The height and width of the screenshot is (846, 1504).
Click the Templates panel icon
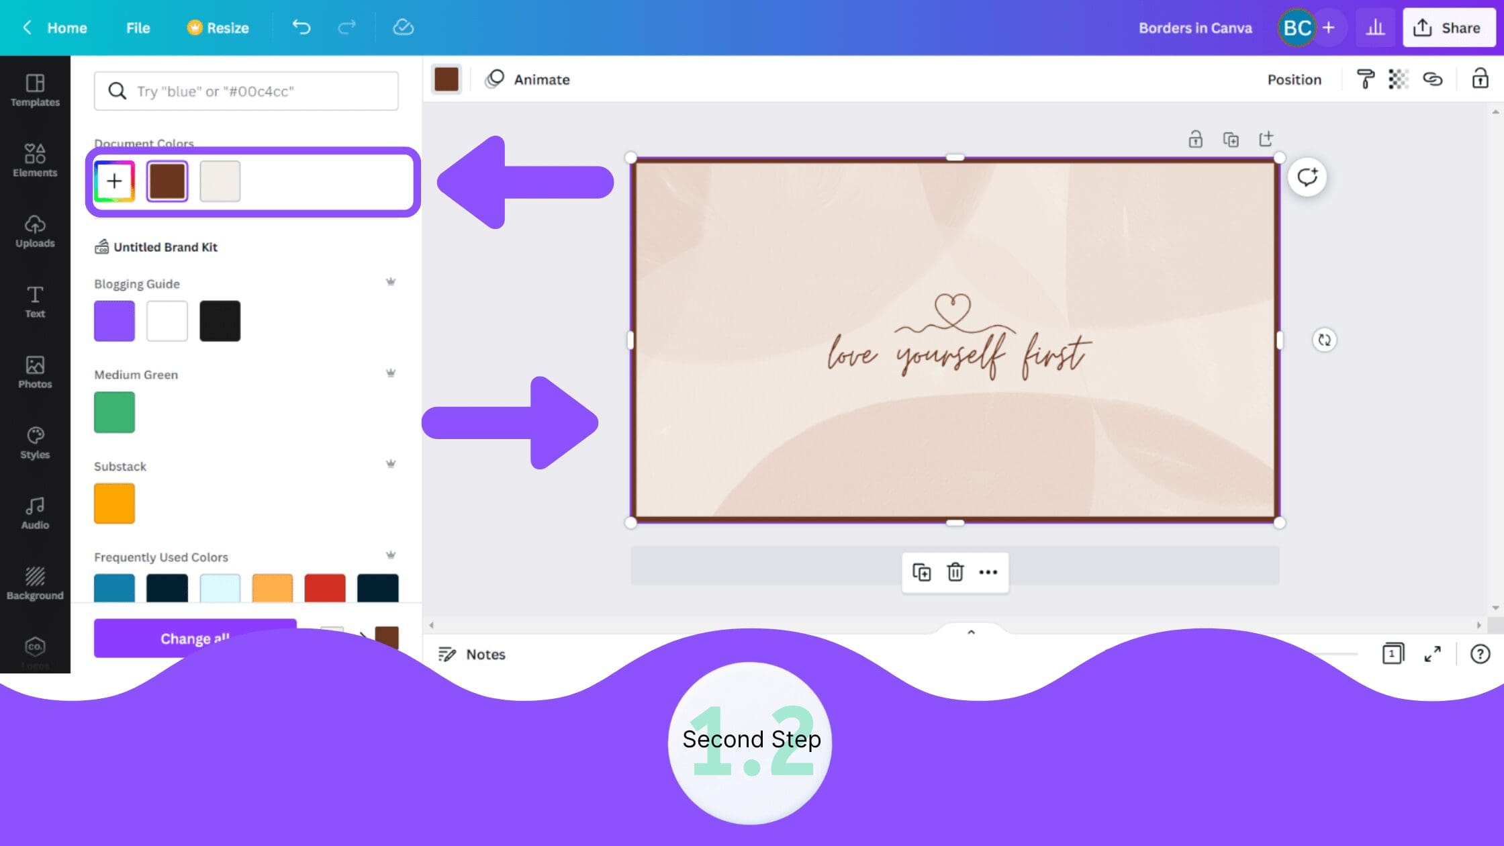coord(34,89)
